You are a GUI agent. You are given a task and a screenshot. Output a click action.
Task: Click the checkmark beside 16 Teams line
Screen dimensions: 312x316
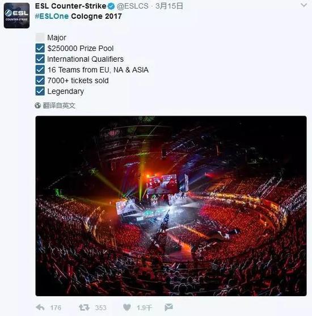click(x=40, y=70)
